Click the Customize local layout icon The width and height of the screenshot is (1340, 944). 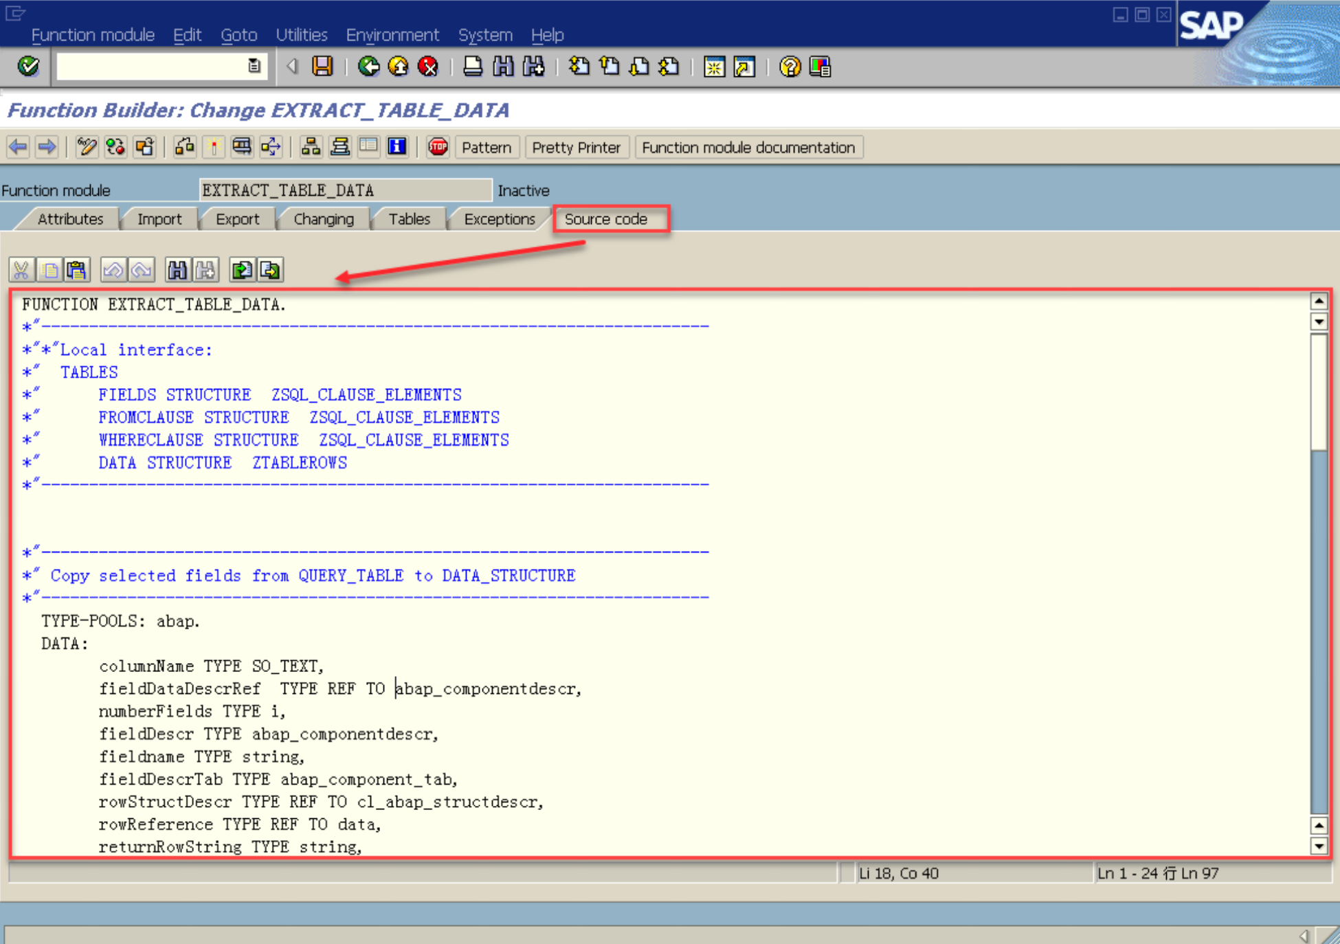(x=820, y=67)
